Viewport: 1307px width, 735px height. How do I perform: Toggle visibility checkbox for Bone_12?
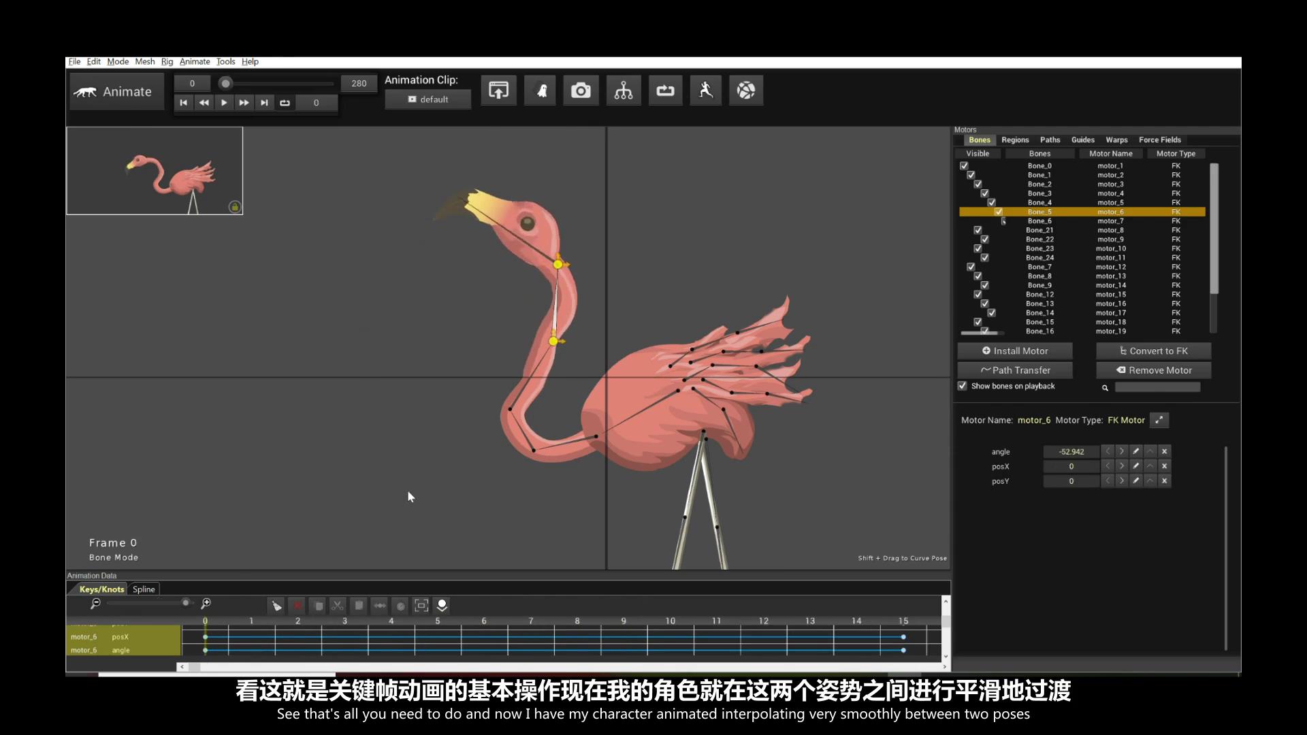coord(978,295)
